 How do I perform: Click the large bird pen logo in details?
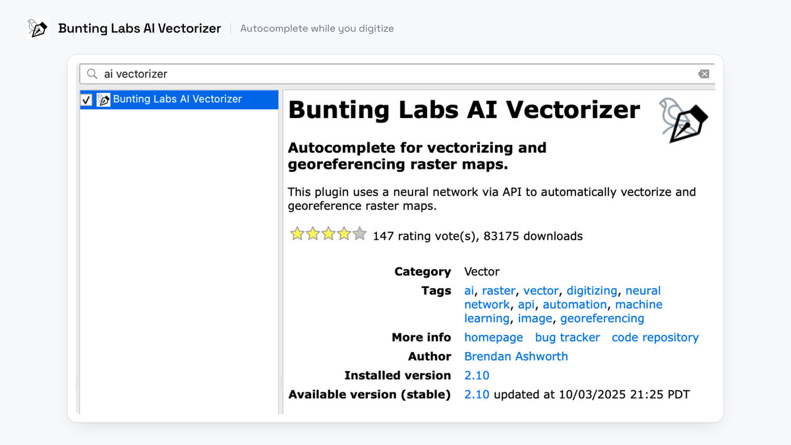click(x=683, y=120)
